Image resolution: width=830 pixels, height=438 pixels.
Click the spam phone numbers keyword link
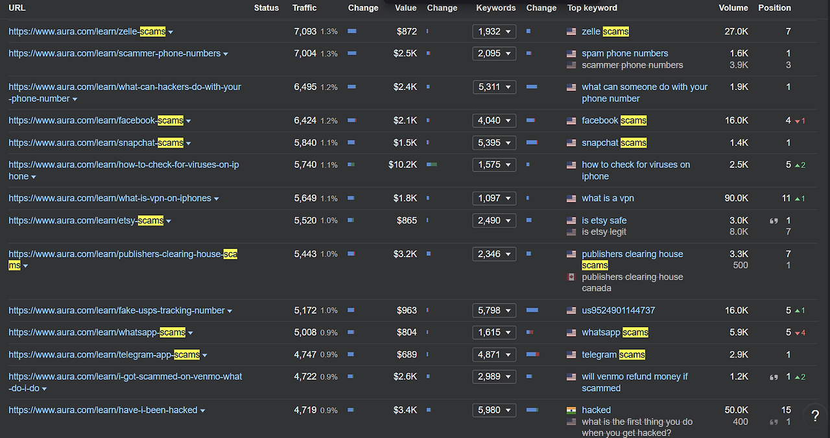(624, 53)
